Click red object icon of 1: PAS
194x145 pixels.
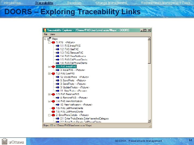coord(53,42)
